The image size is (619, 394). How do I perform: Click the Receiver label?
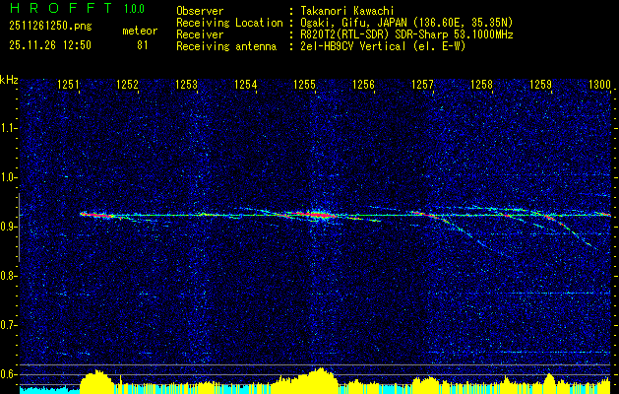200,34
